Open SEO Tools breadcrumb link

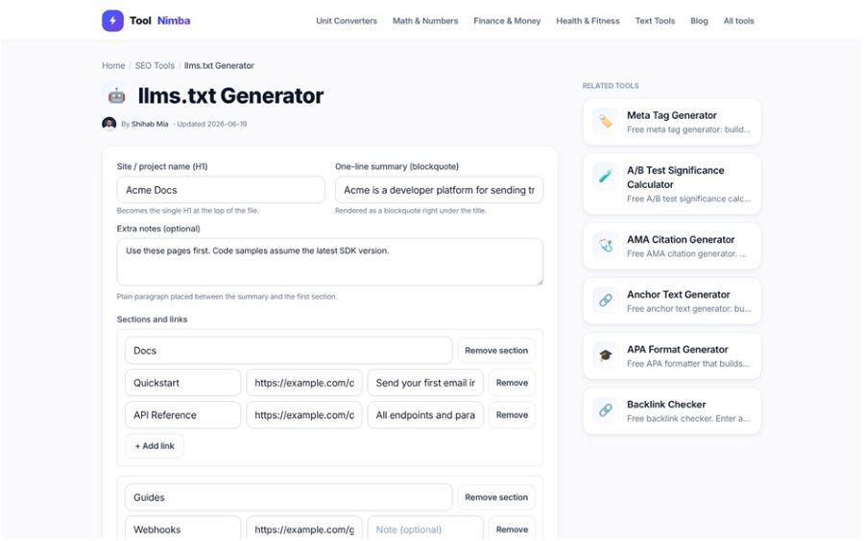[155, 65]
